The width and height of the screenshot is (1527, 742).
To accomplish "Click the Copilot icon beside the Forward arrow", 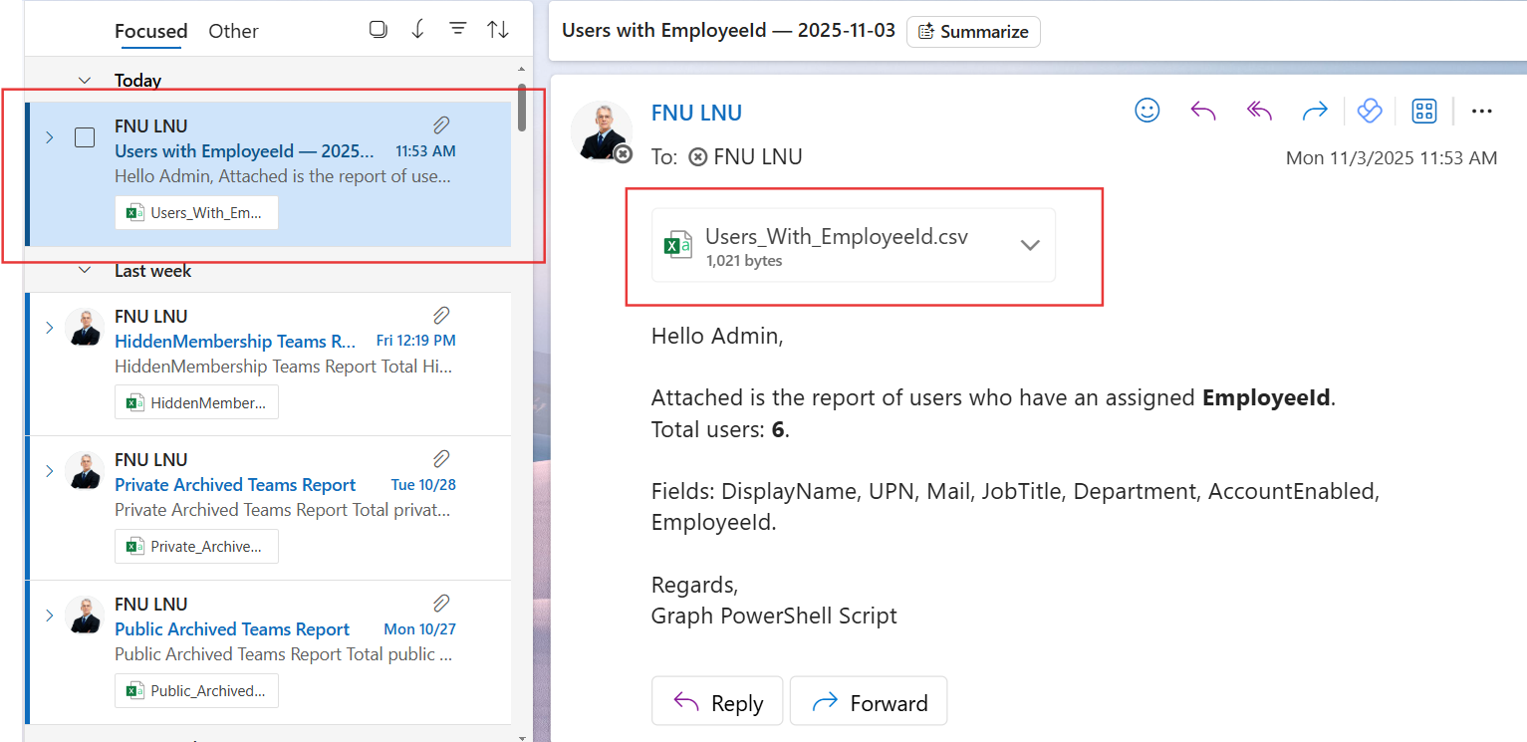I will click(1370, 111).
